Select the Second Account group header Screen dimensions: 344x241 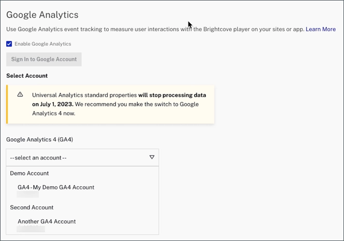coord(32,207)
